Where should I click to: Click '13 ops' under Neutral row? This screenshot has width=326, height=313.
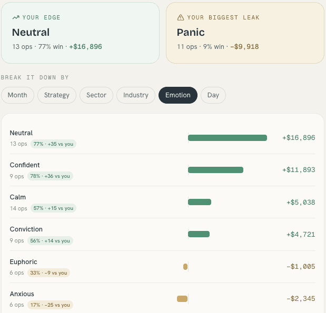[x=18, y=144]
